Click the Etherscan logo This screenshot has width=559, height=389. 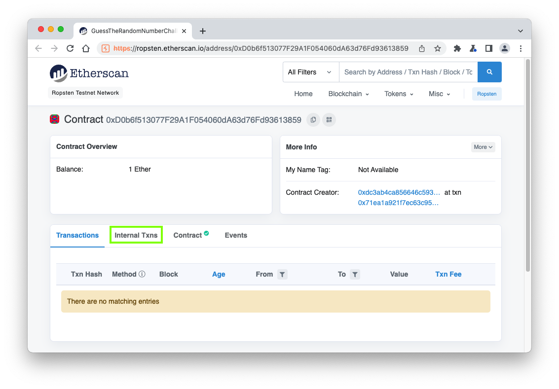[89, 73]
